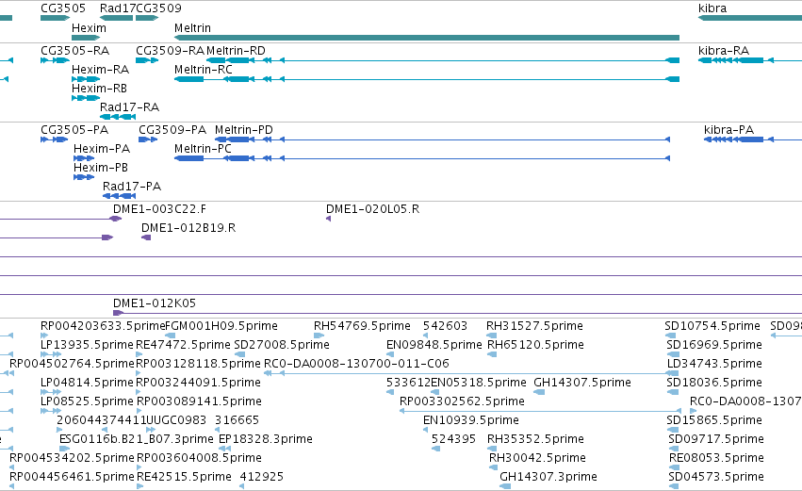Click the Hexim-RB transcript label
The width and height of the screenshot is (802, 491).
pos(99,89)
